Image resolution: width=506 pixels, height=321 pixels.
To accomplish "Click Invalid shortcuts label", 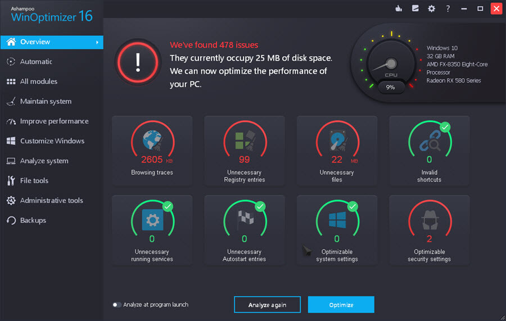I will [429, 176].
